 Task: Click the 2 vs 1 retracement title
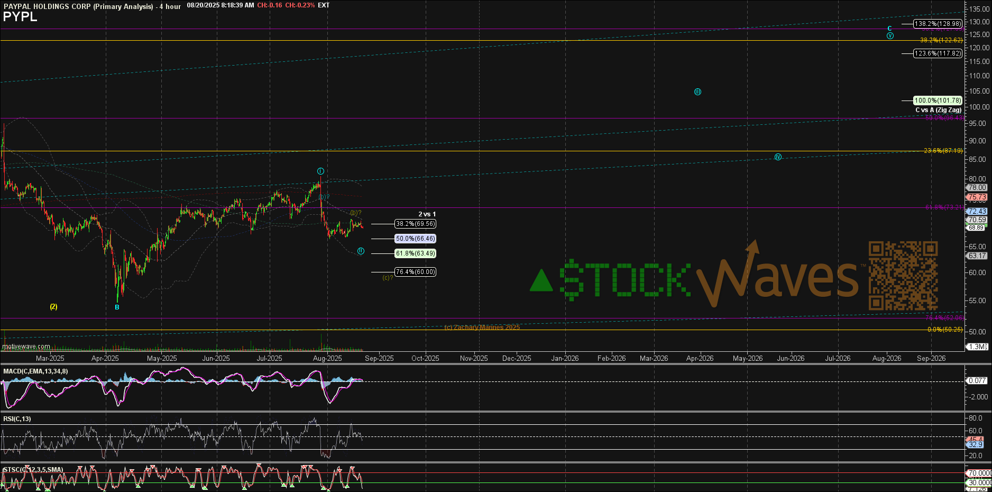[x=427, y=214]
